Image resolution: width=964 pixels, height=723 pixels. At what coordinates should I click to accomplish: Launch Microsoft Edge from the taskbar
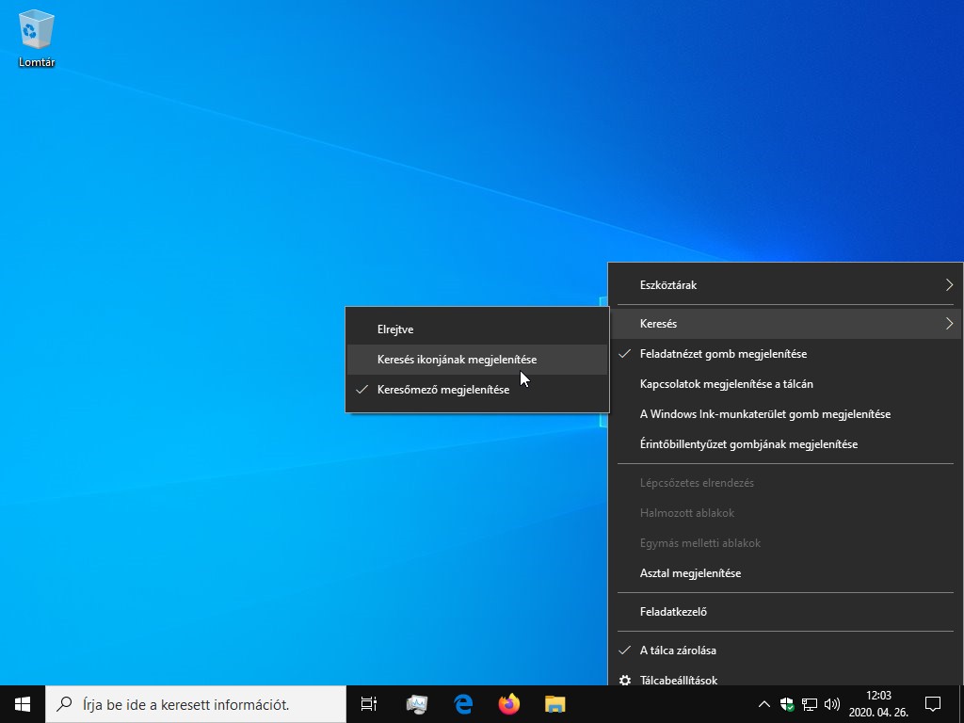click(x=462, y=703)
